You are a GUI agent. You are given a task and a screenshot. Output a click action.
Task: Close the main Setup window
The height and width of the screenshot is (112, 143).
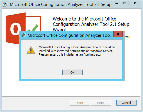(135, 3)
